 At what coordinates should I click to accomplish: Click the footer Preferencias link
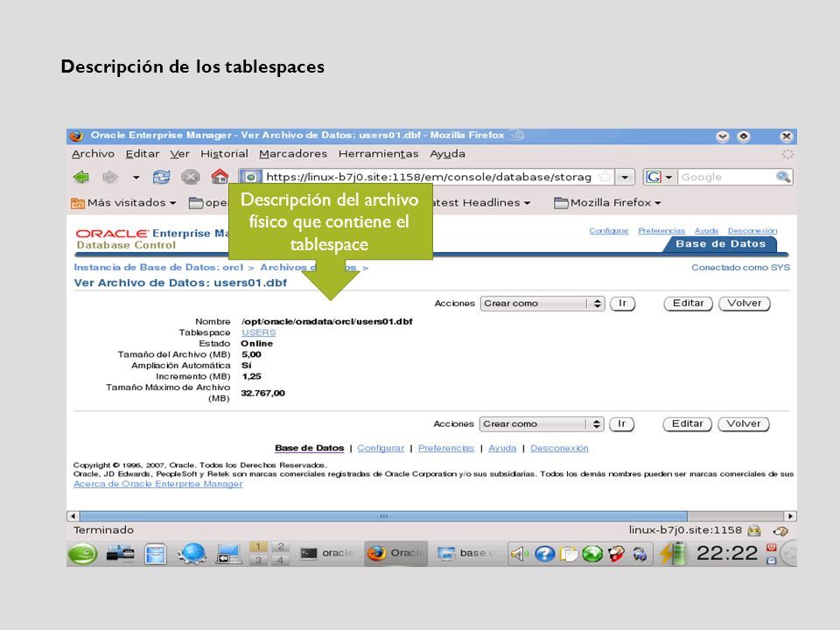pyautogui.click(x=446, y=448)
